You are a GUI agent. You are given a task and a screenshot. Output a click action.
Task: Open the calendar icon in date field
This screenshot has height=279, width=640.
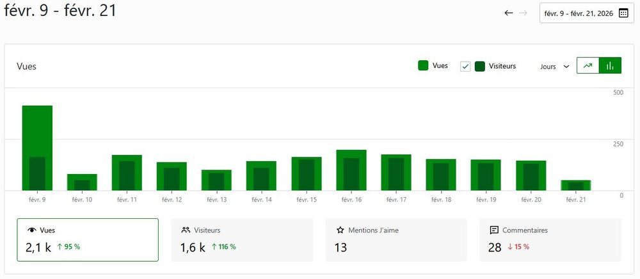click(623, 13)
